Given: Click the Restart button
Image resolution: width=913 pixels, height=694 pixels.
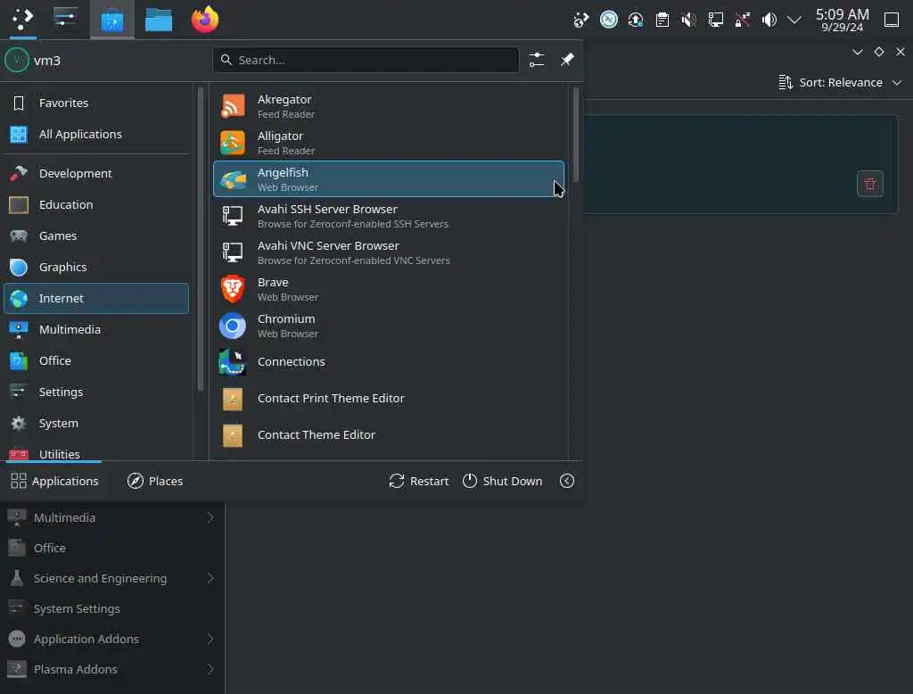Looking at the screenshot, I should (419, 482).
